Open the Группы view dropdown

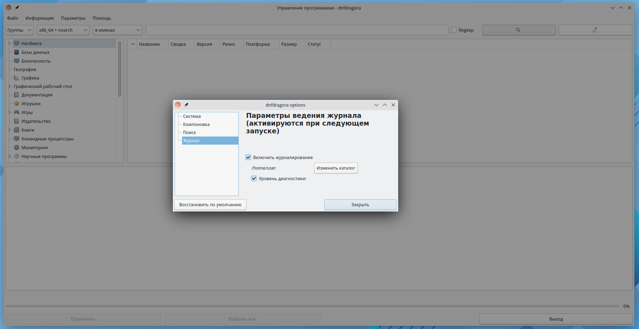point(19,30)
